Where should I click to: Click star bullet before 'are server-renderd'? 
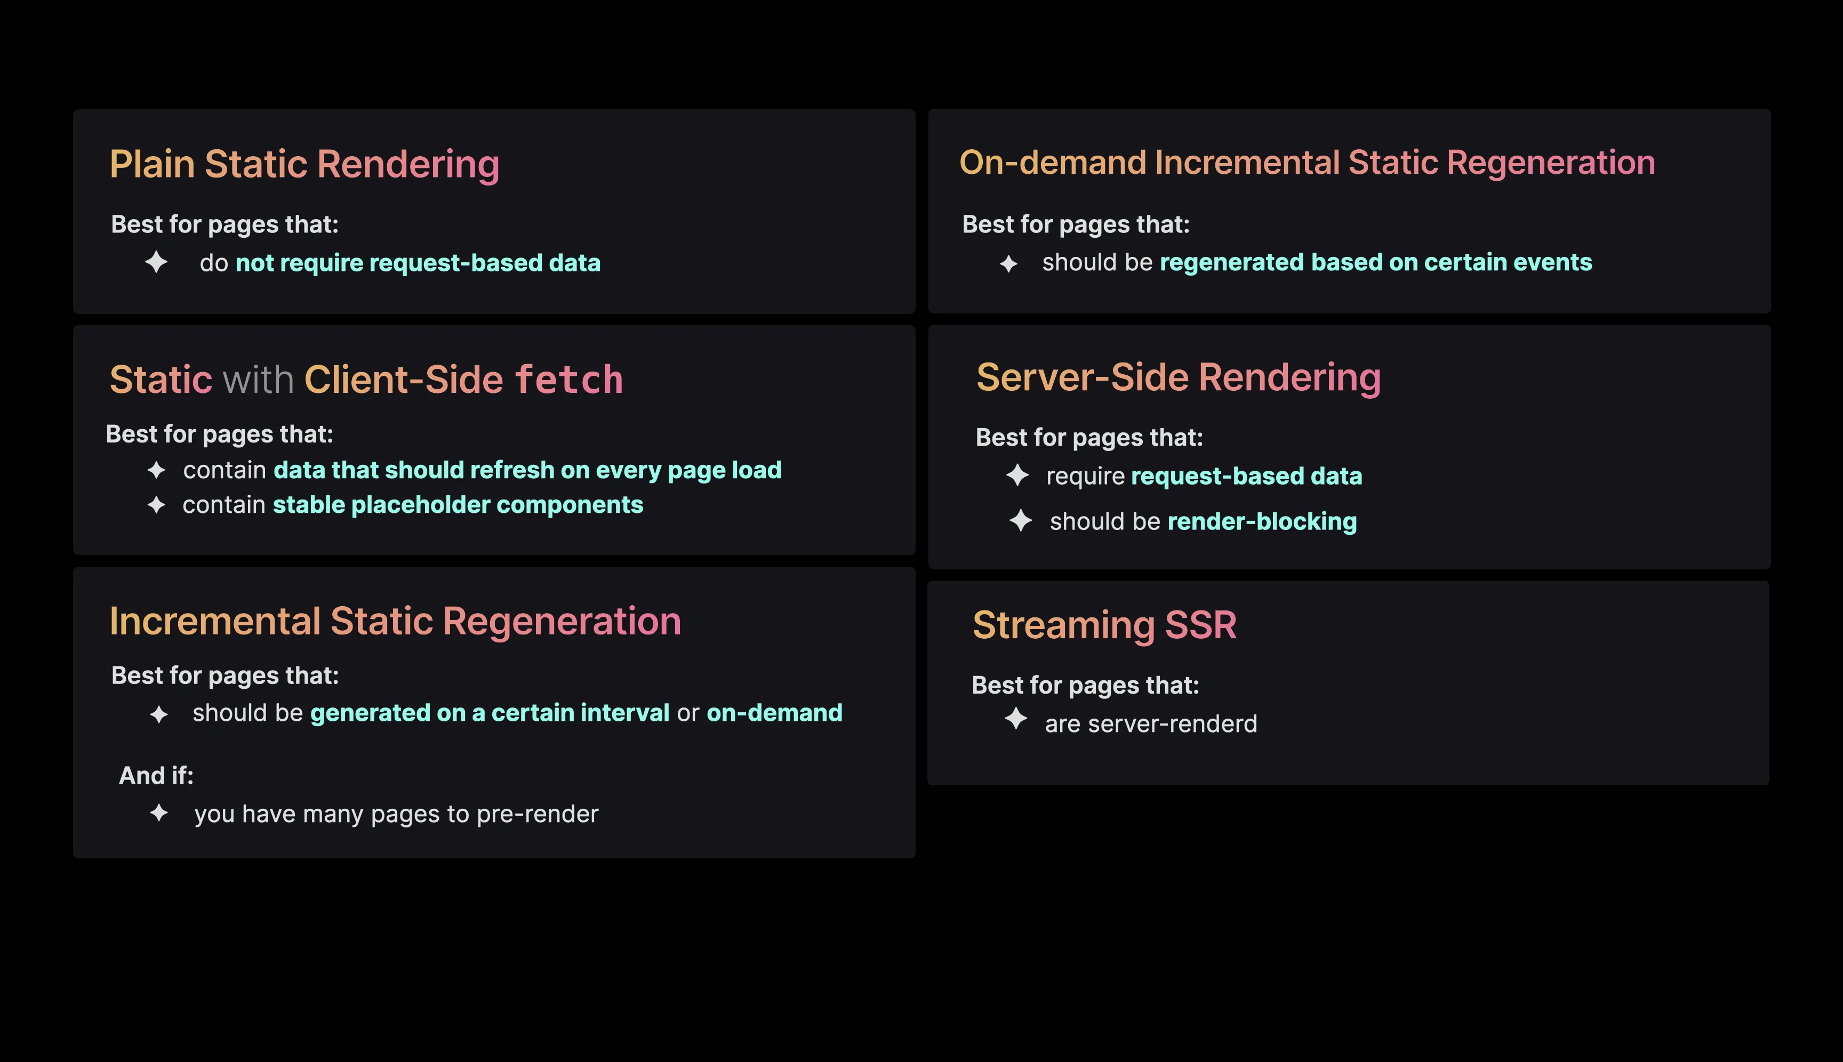(x=1015, y=719)
